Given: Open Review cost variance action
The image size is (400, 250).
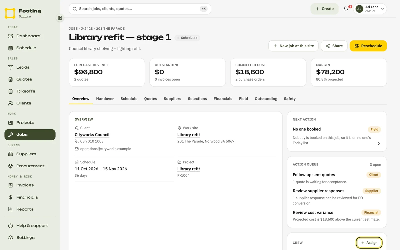Looking at the screenshot, I should pyautogui.click(x=337, y=216).
